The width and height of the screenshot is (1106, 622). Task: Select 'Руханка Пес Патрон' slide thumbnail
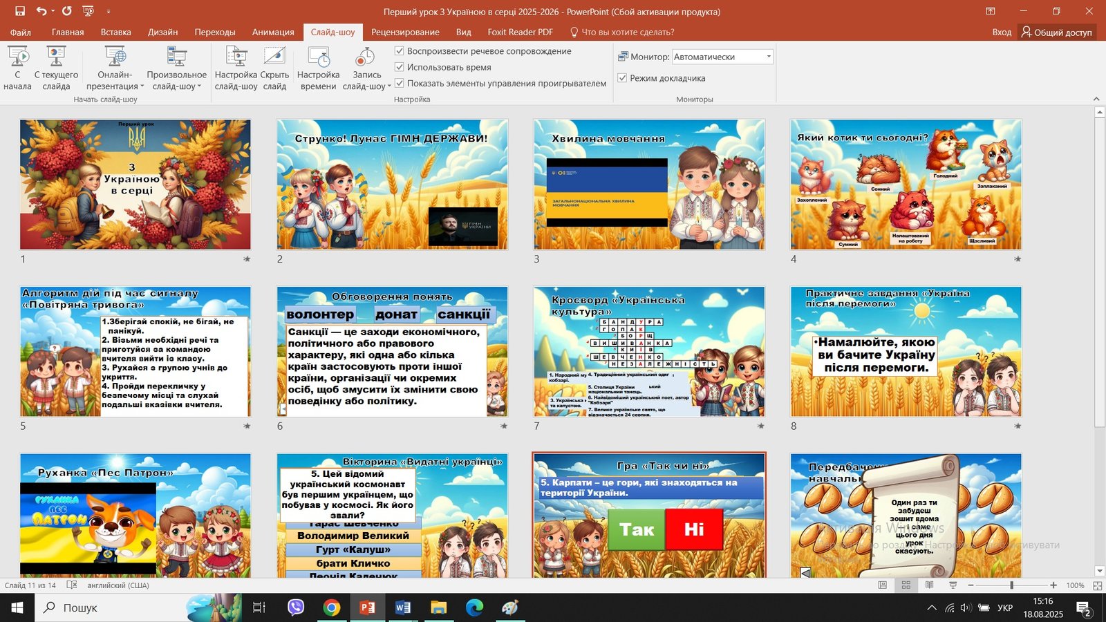click(135, 516)
